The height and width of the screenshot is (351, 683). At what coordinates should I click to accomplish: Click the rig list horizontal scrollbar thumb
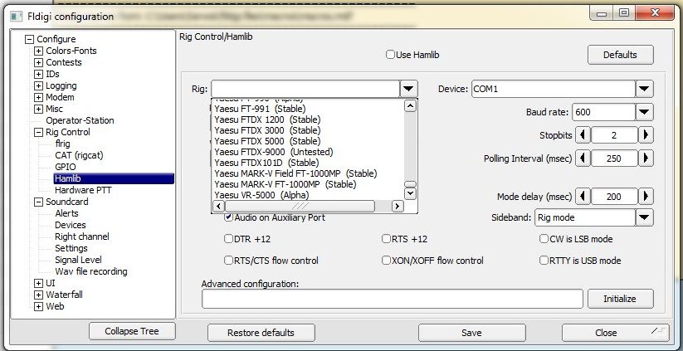coord(300,206)
